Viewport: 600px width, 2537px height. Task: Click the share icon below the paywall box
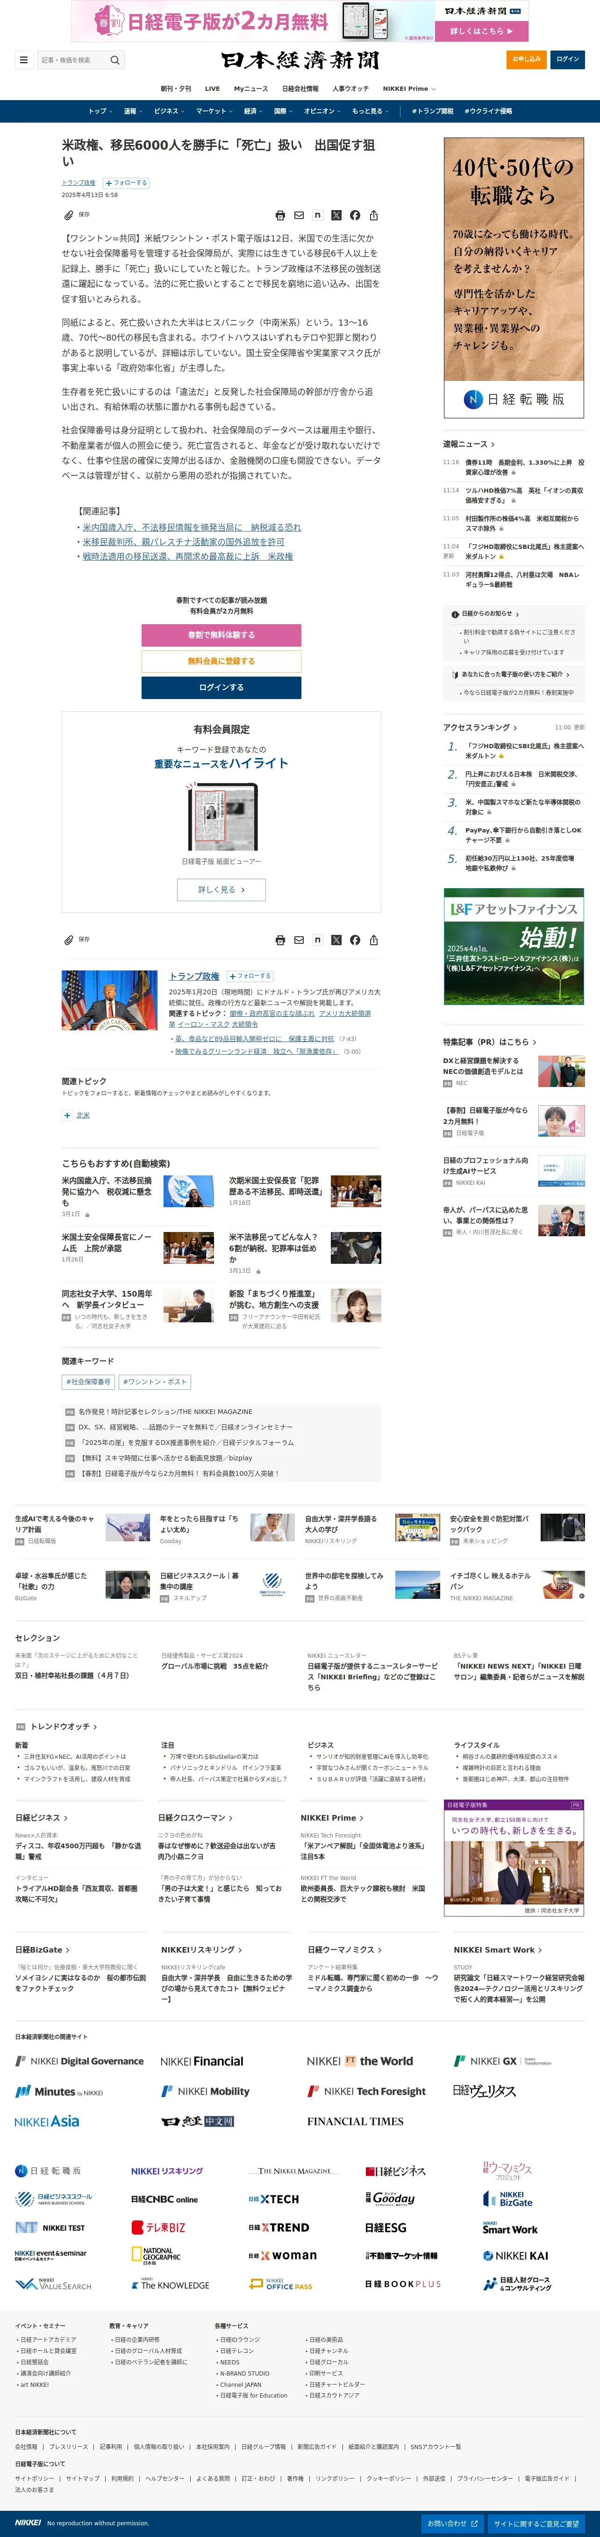pyautogui.click(x=374, y=940)
